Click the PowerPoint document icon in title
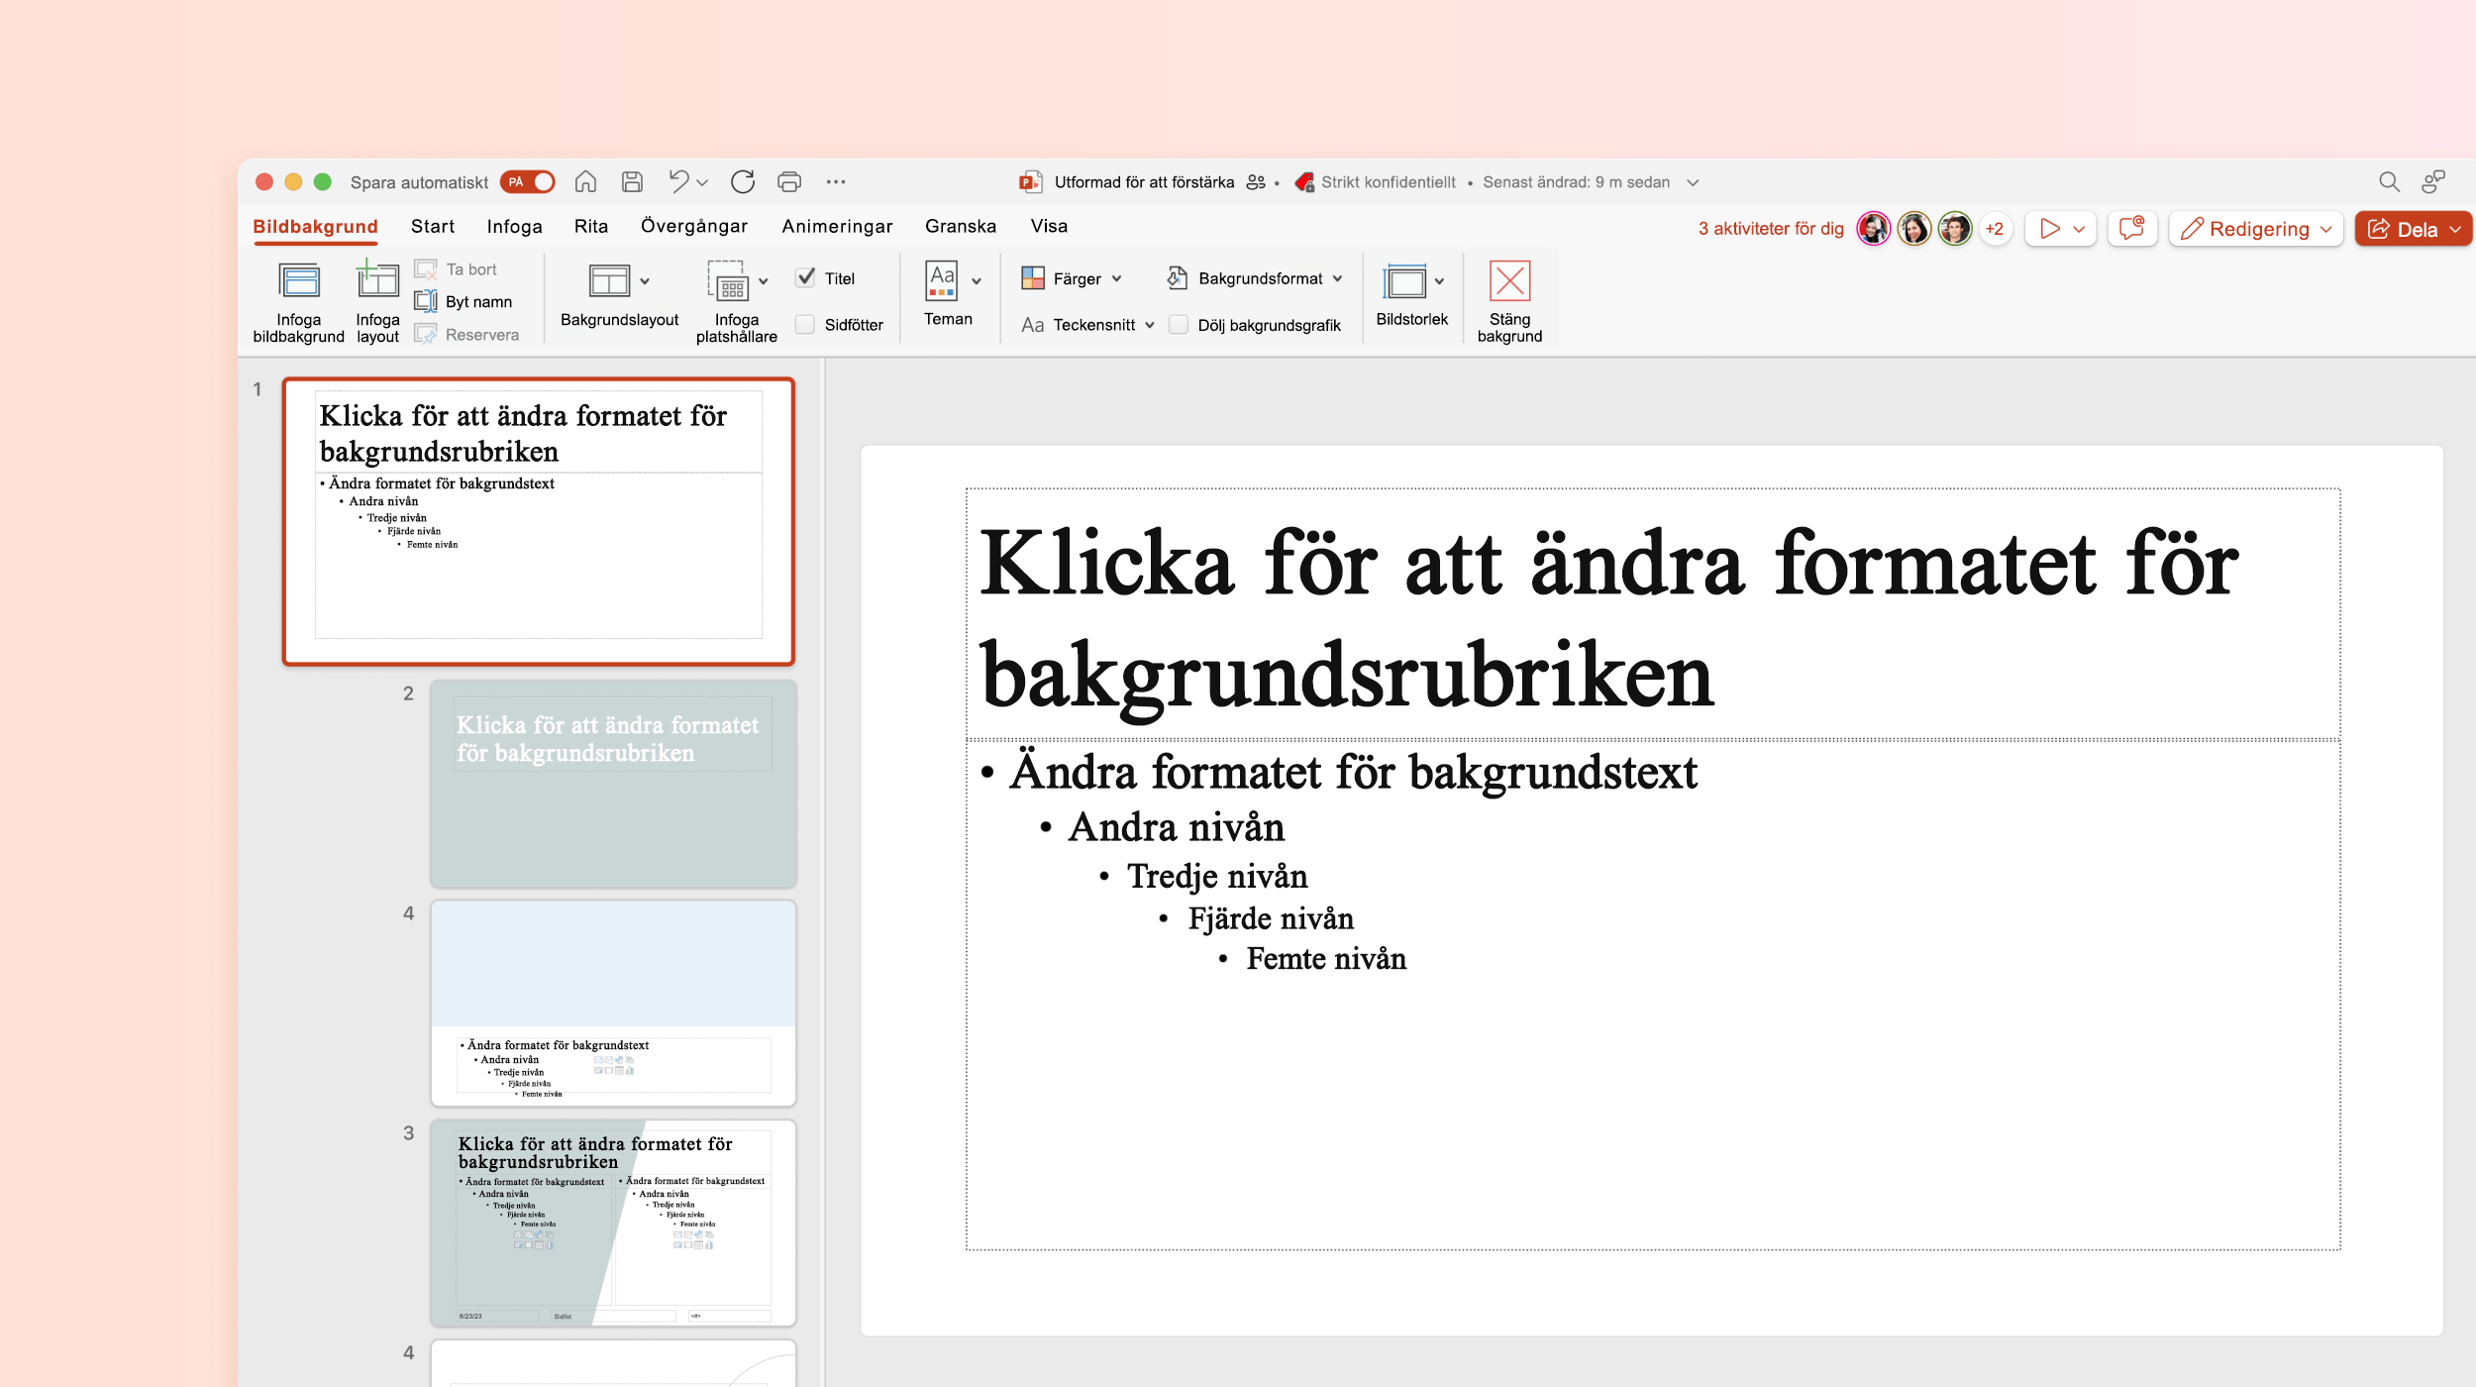This screenshot has height=1387, width=2476. point(1030,182)
